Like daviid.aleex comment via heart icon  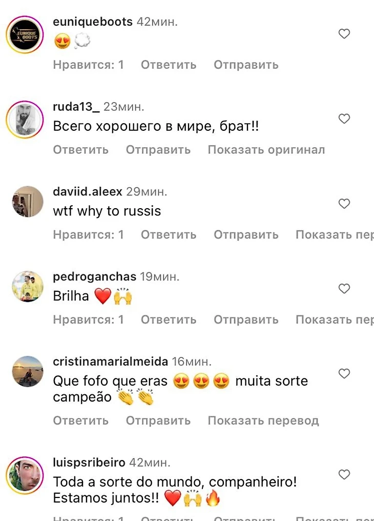pos(344,204)
